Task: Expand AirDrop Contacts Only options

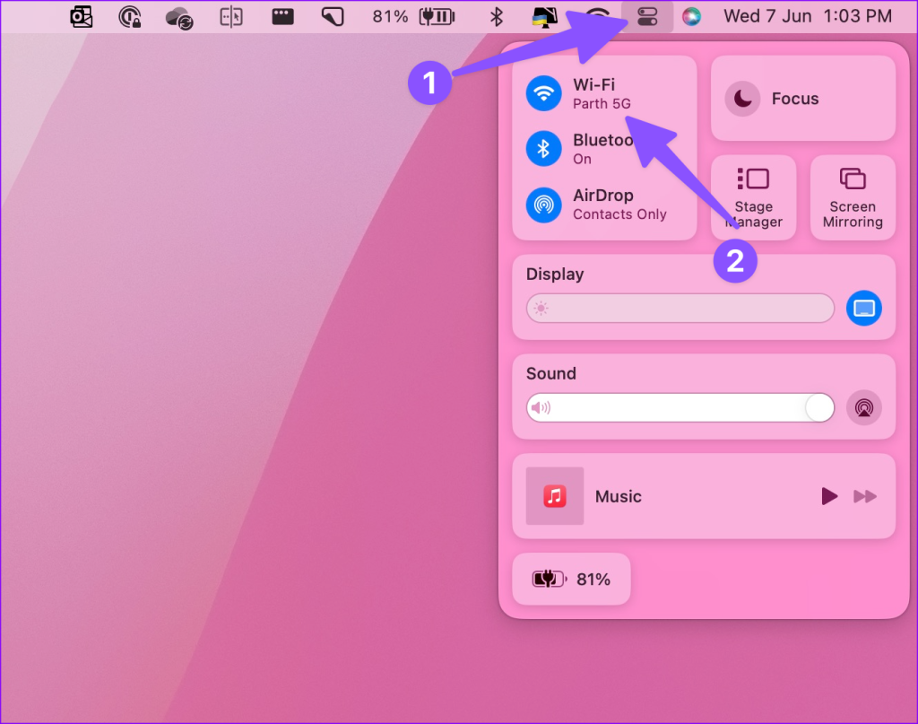Action: 619,205
